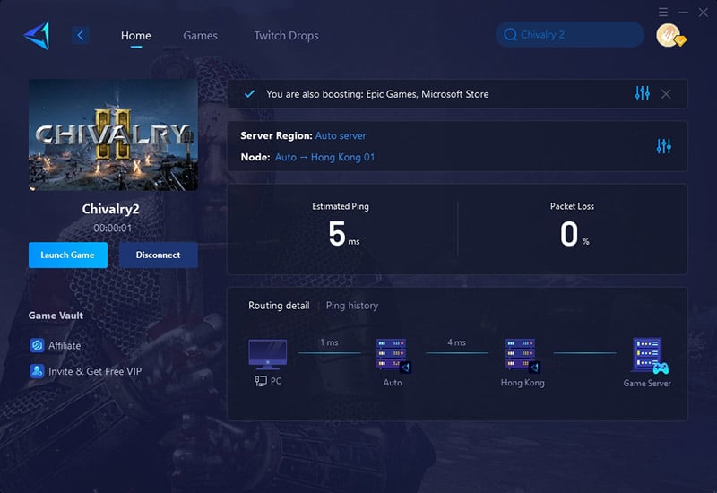717x493 pixels.
Task: Click the 4 ms hop latency label
Action: 457,342
